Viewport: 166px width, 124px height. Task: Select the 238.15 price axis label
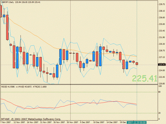pos(162,11)
